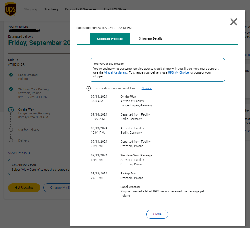
Task: Click the We Have Your Package checkmark
Action: [11, 89]
